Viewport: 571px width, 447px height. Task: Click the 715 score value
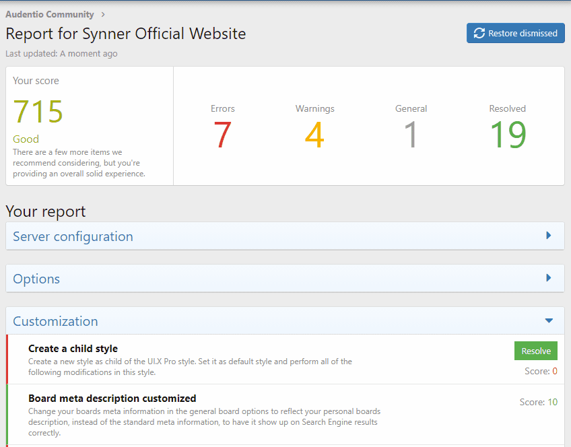click(x=38, y=111)
